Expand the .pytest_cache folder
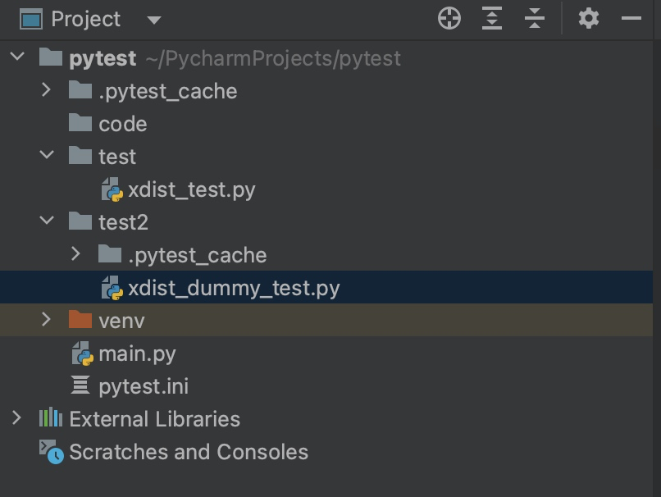 [46, 91]
